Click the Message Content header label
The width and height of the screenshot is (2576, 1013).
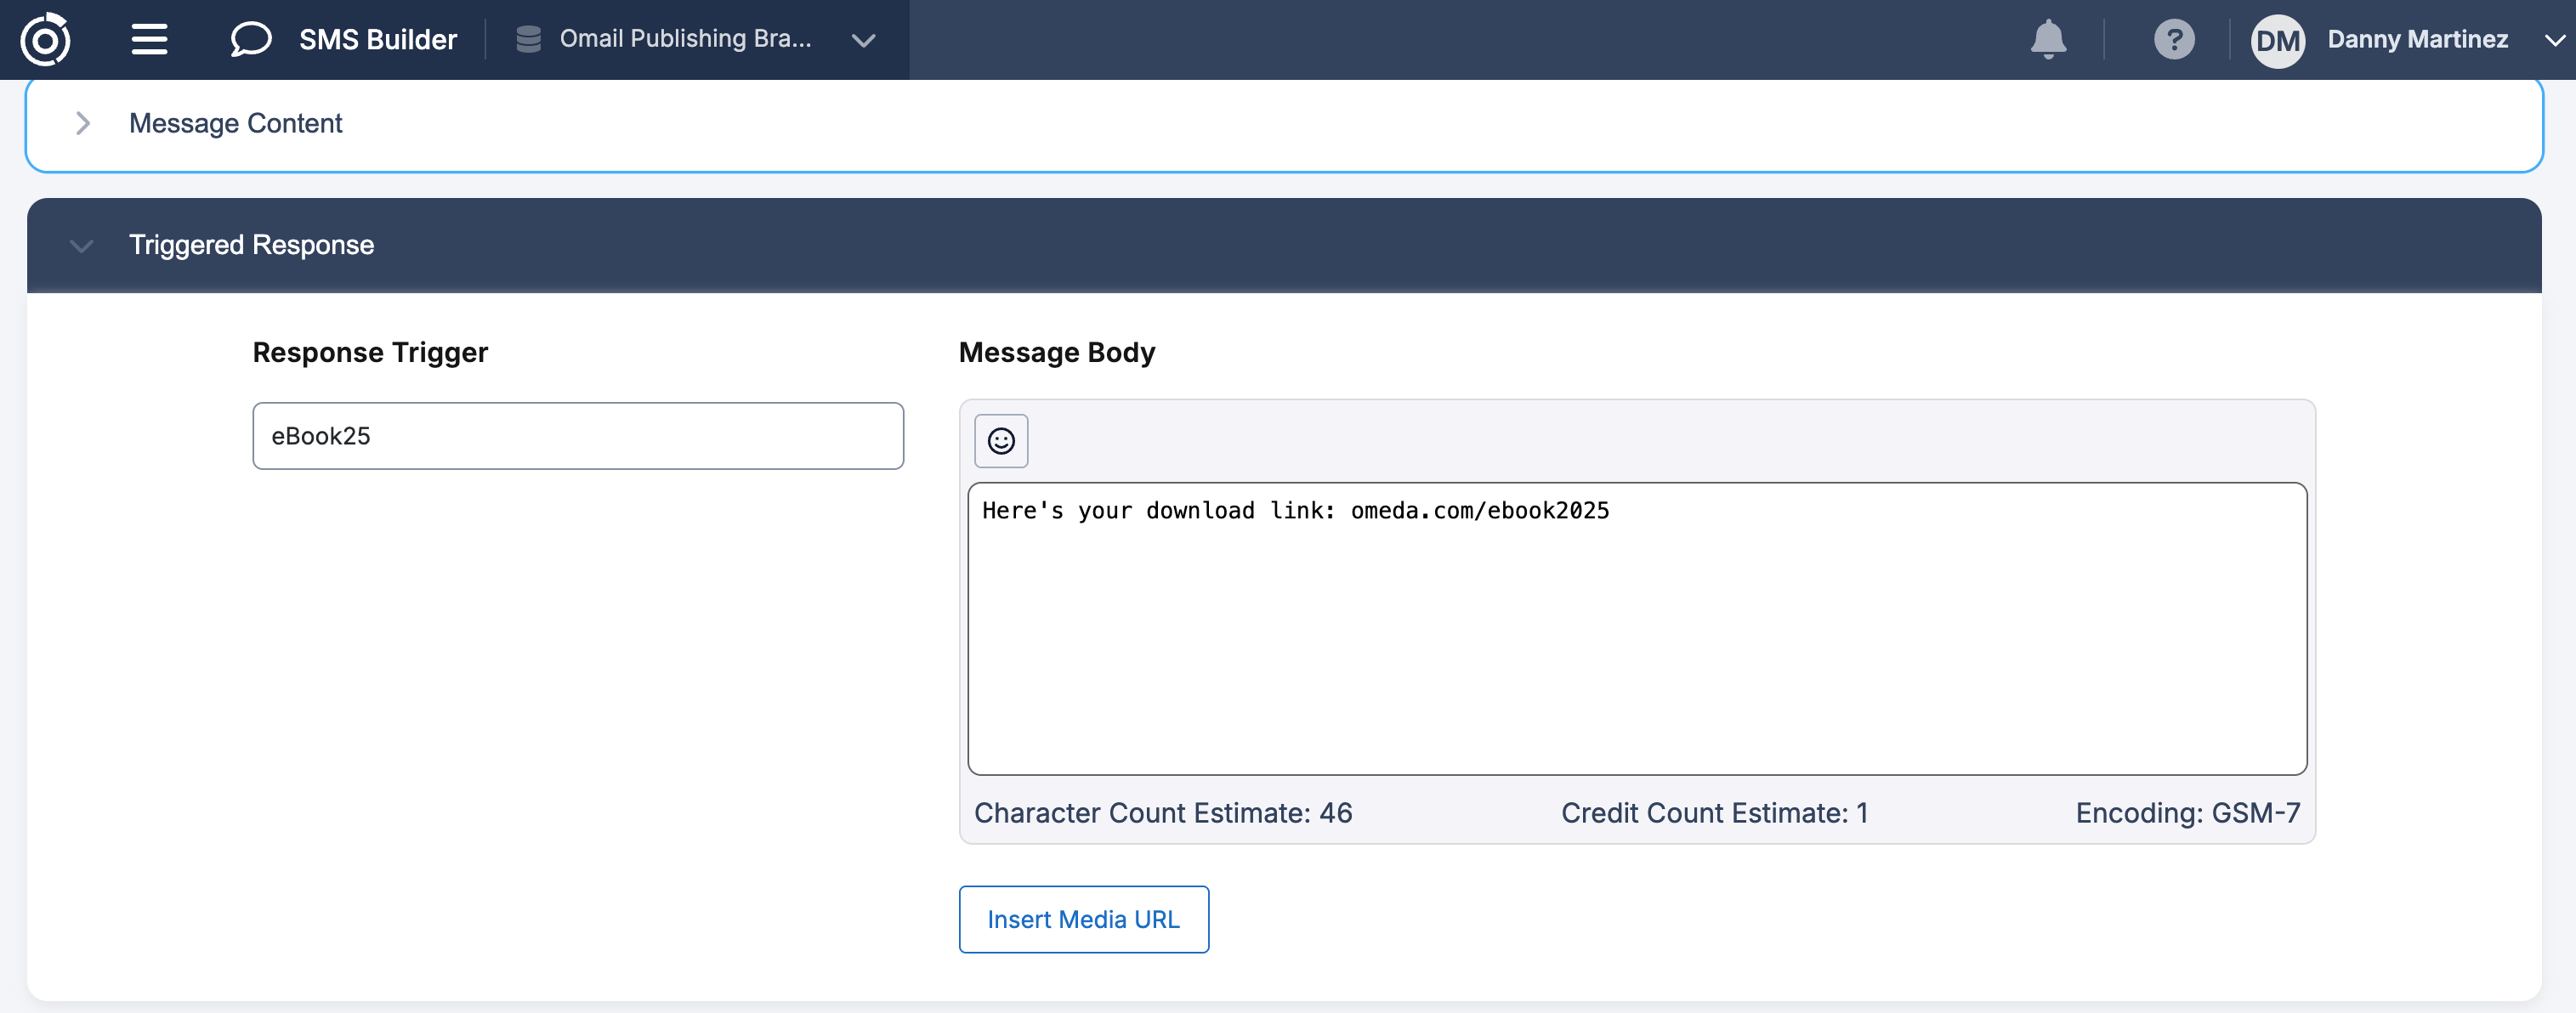[235, 123]
